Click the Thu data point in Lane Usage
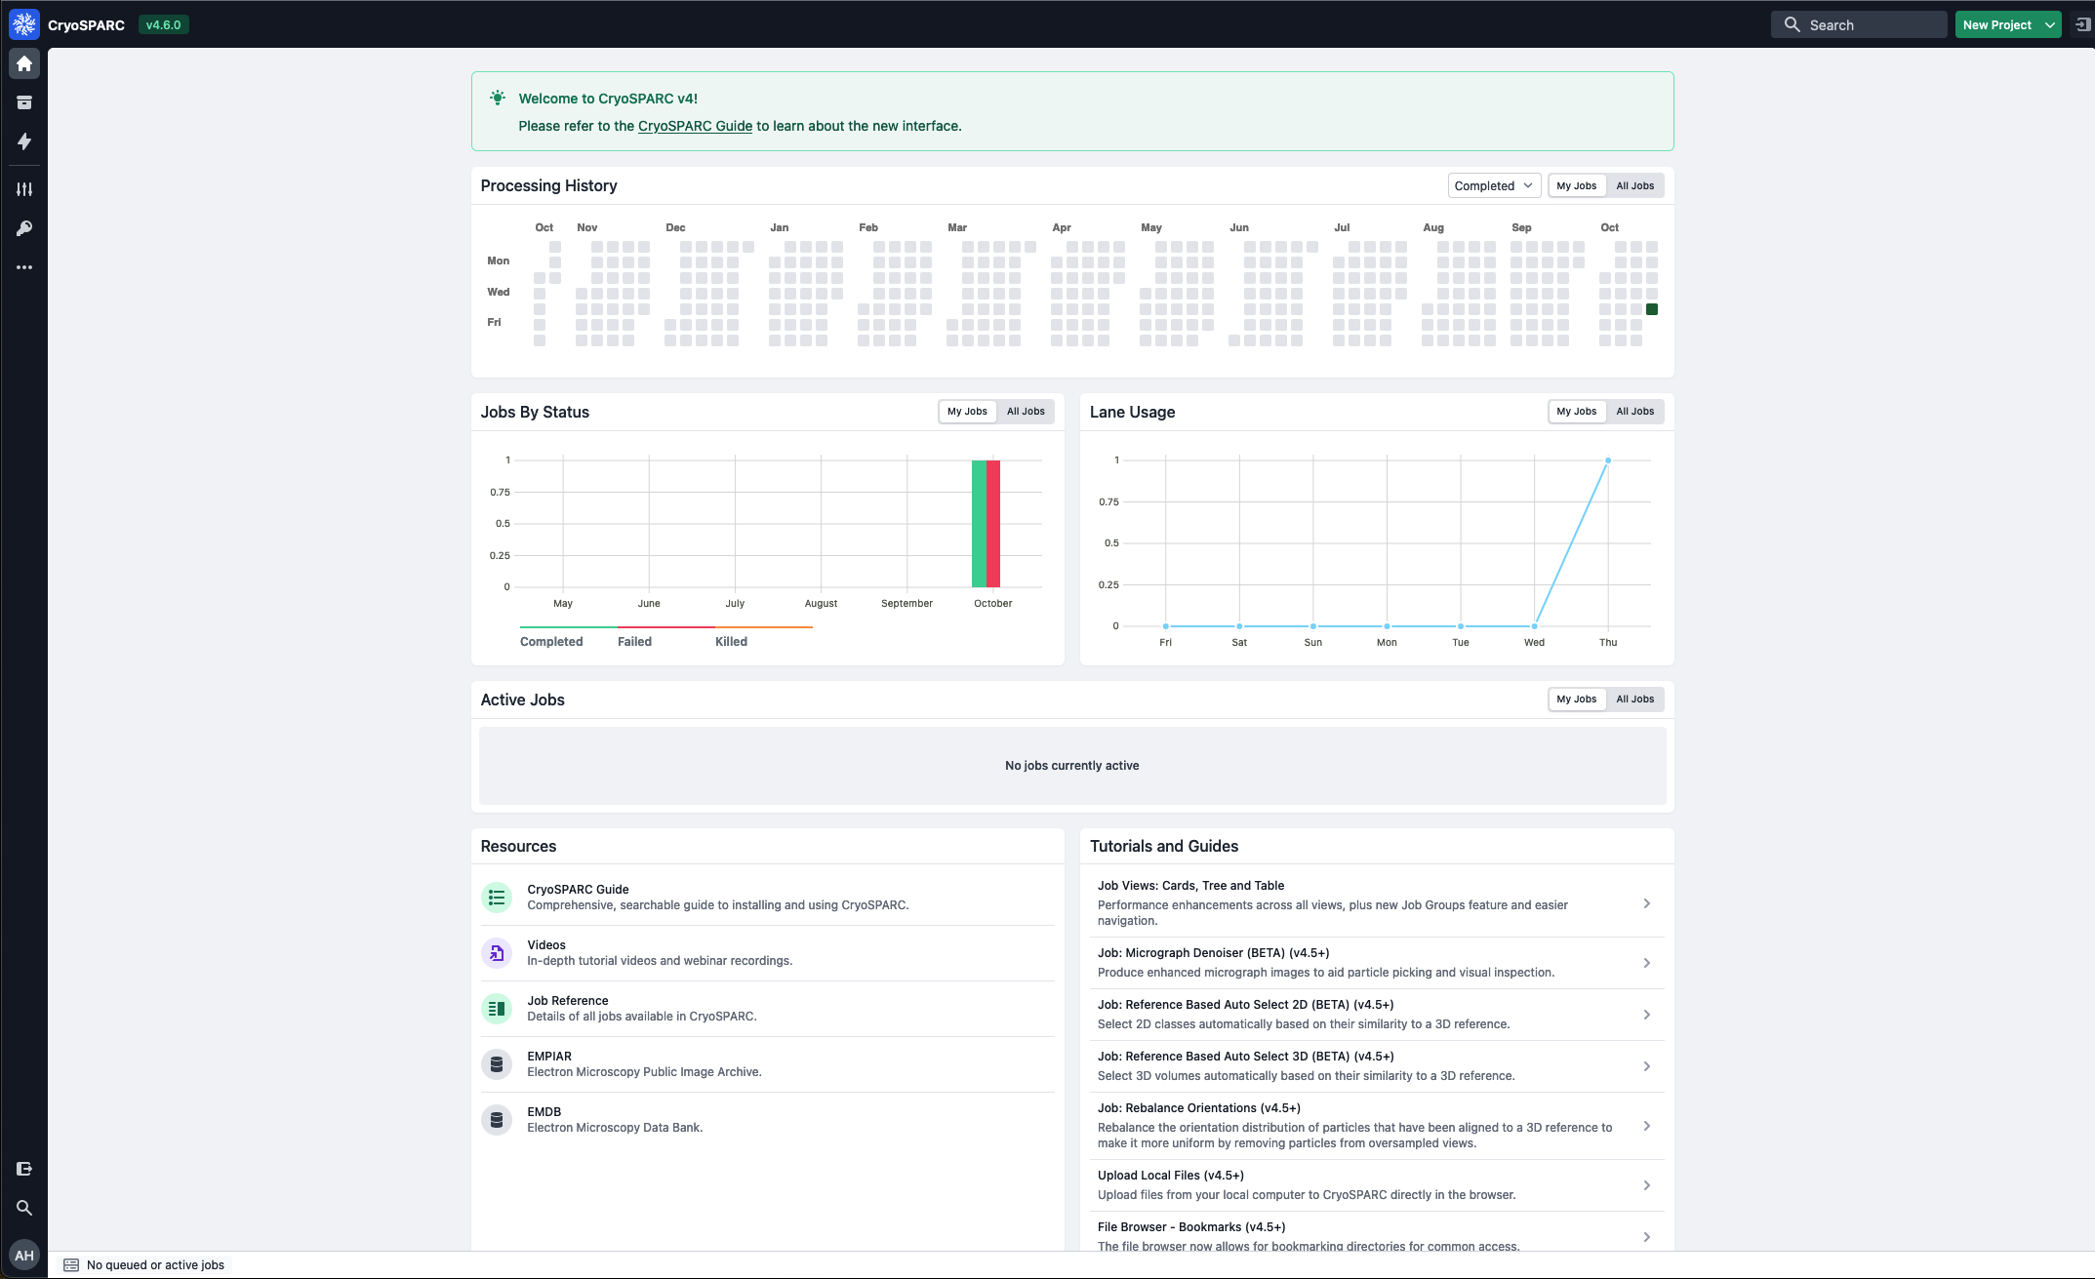The width and height of the screenshot is (2095, 1279). point(1608,460)
